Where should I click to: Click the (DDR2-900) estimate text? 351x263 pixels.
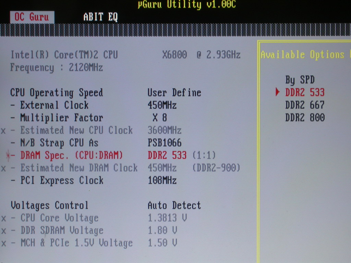click(x=216, y=168)
